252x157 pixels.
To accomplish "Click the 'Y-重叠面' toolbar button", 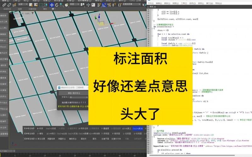I will (x=105, y=128).
